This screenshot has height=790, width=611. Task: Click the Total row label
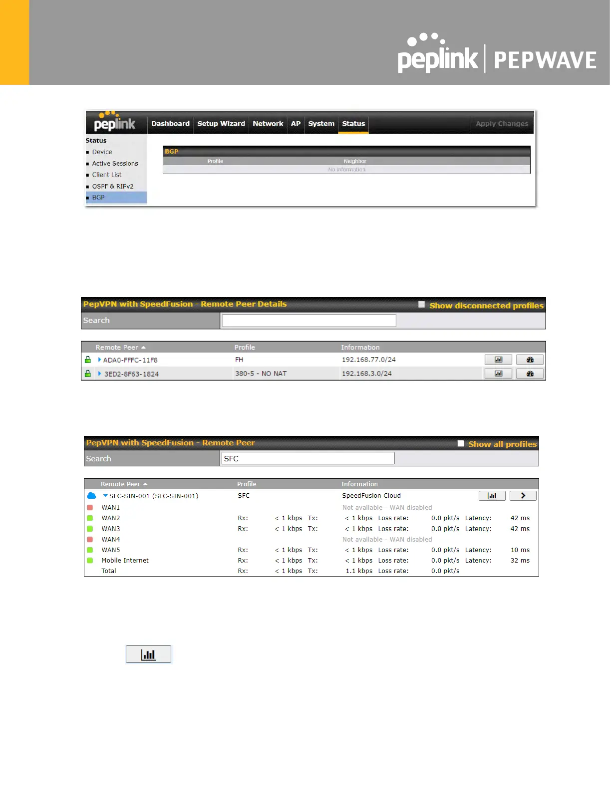(x=109, y=571)
